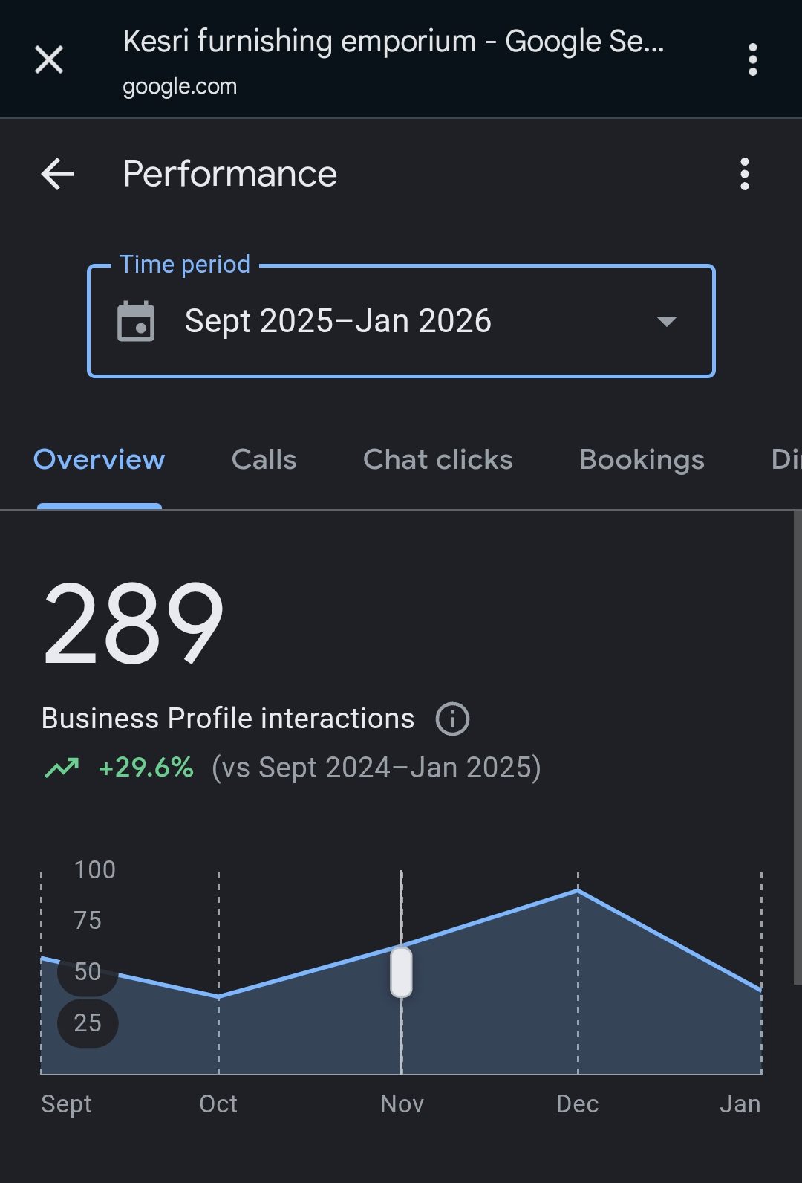
Task: Click the page URL google.com text
Action: click(180, 87)
